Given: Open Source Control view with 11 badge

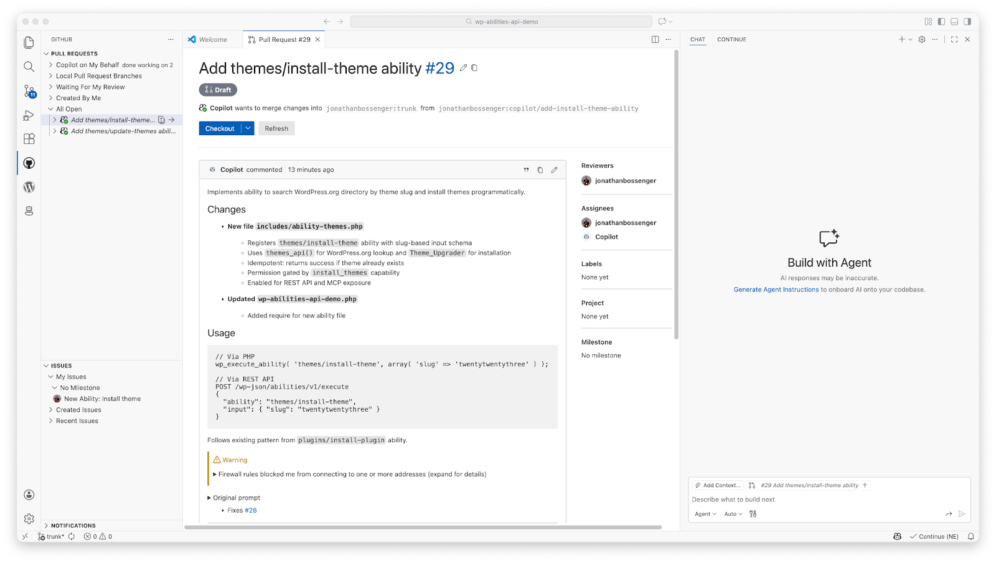Looking at the screenshot, I should click(29, 92).
